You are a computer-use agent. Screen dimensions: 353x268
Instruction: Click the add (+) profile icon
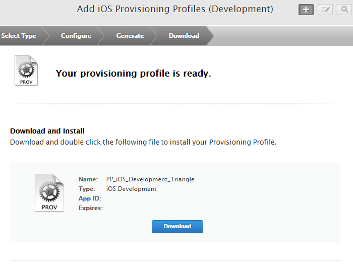pos(306,10)
